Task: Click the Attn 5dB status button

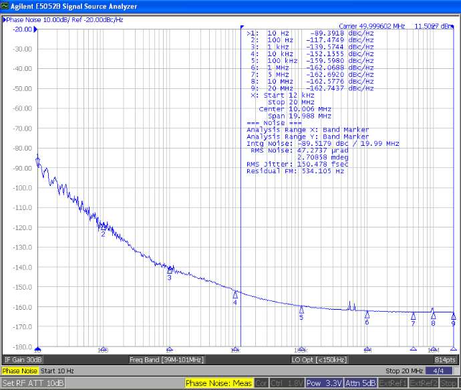Action: [x=360, y=383]
